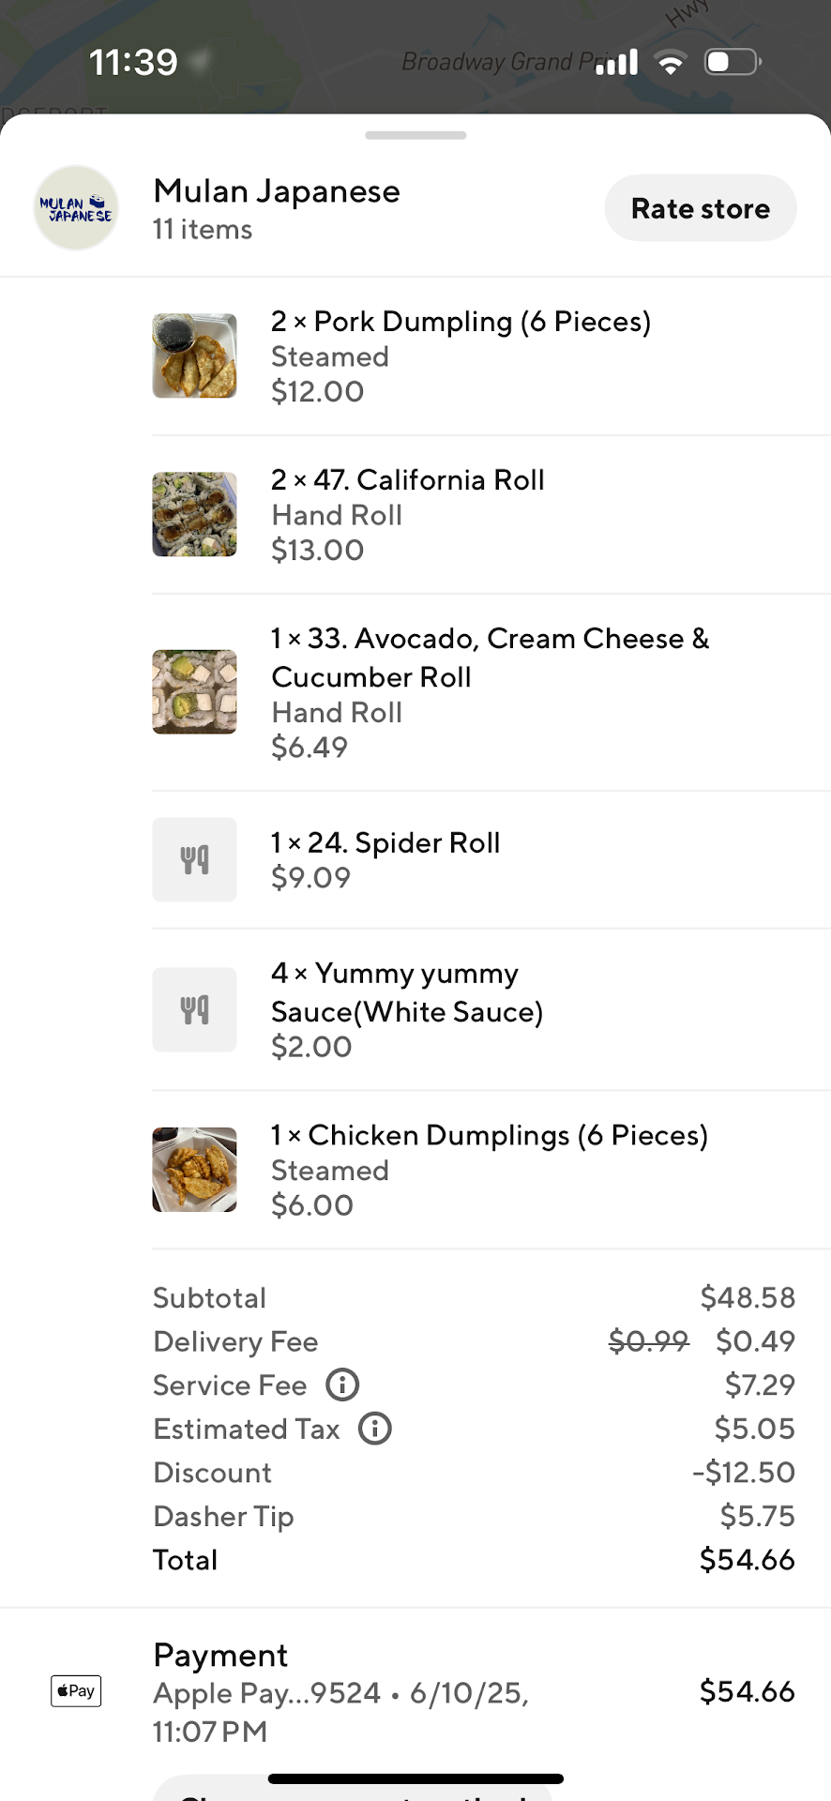Screen dimensions: 831x1801
Task: Tap the Wi-Fi status icon
Action: [x=671, y=63]
